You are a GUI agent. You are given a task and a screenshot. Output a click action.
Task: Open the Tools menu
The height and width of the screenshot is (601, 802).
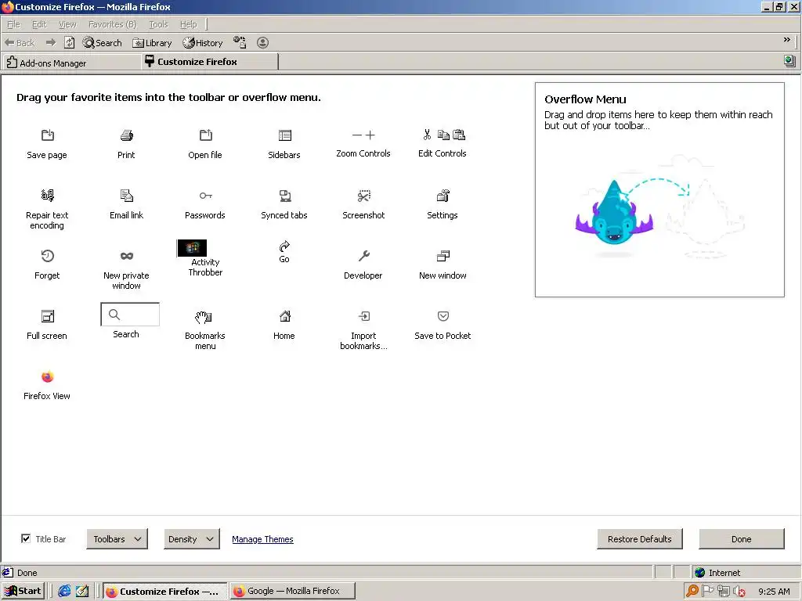pos(158,24)
